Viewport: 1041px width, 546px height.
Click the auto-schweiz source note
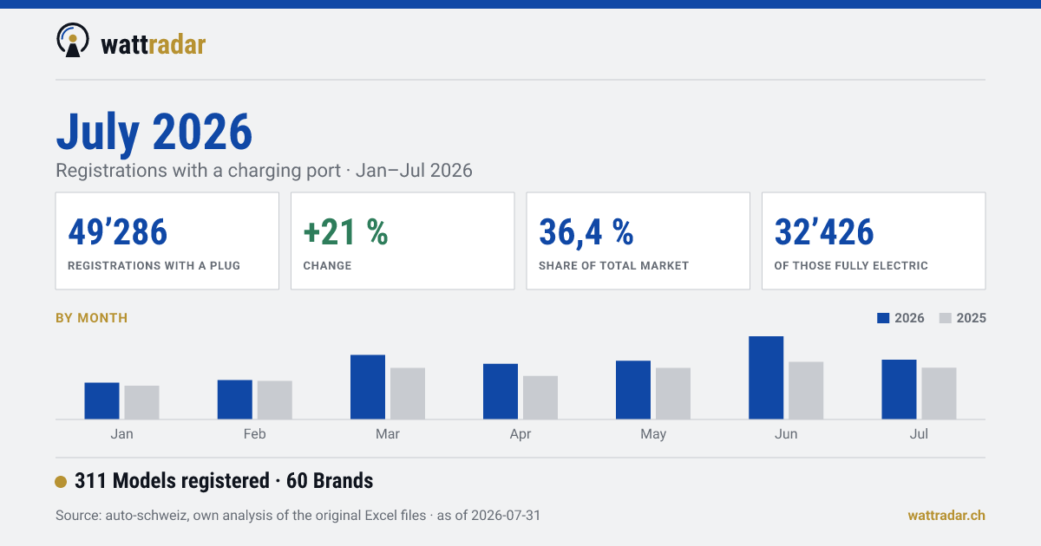click(298, 516)
